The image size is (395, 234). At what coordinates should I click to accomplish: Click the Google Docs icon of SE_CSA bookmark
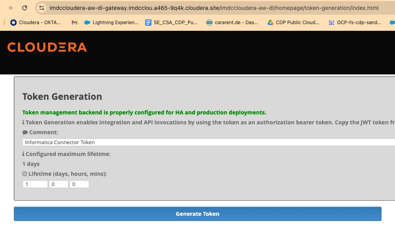pyautogui.click(x=148, y=23)
